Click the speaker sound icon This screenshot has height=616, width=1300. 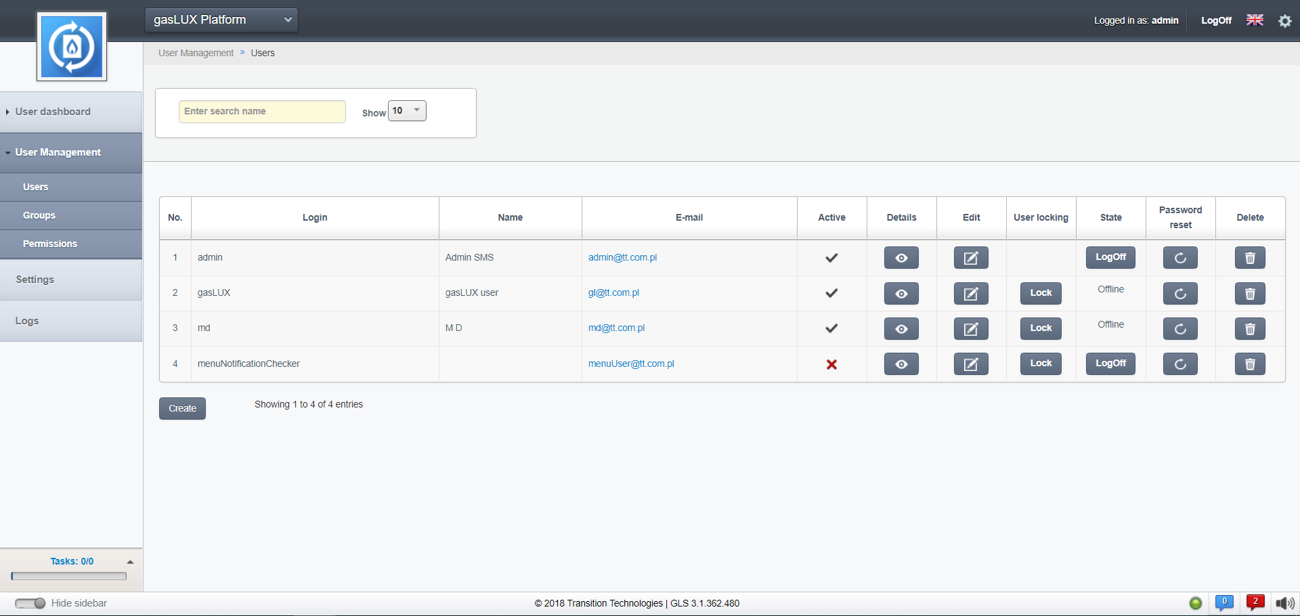point(1284,603)
